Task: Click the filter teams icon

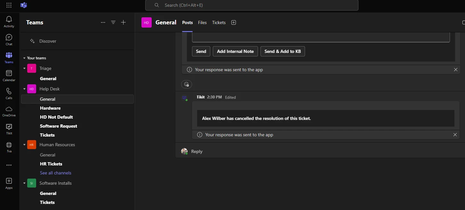Action: click(x=113, y=22)
